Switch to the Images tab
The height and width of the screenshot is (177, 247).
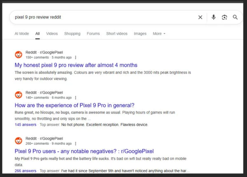[x=140, y=33]
